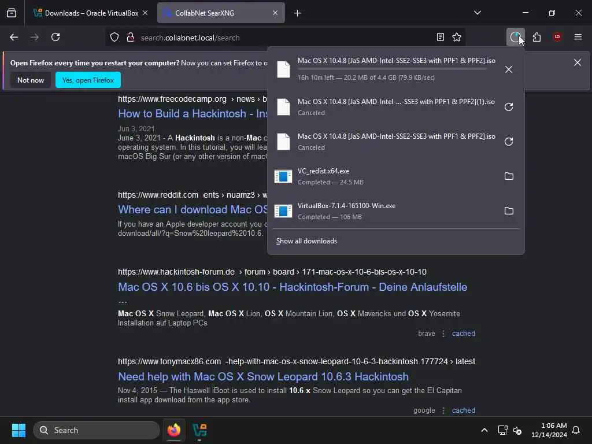
Task: Click the taskbar Search box
Action: (97, 430)
